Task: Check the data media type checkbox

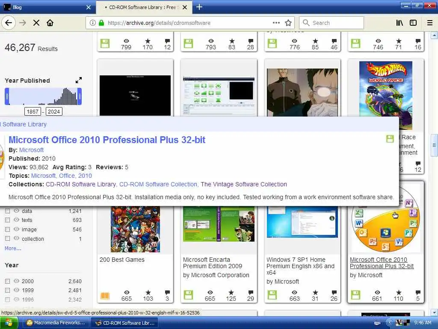Action: 8,211
